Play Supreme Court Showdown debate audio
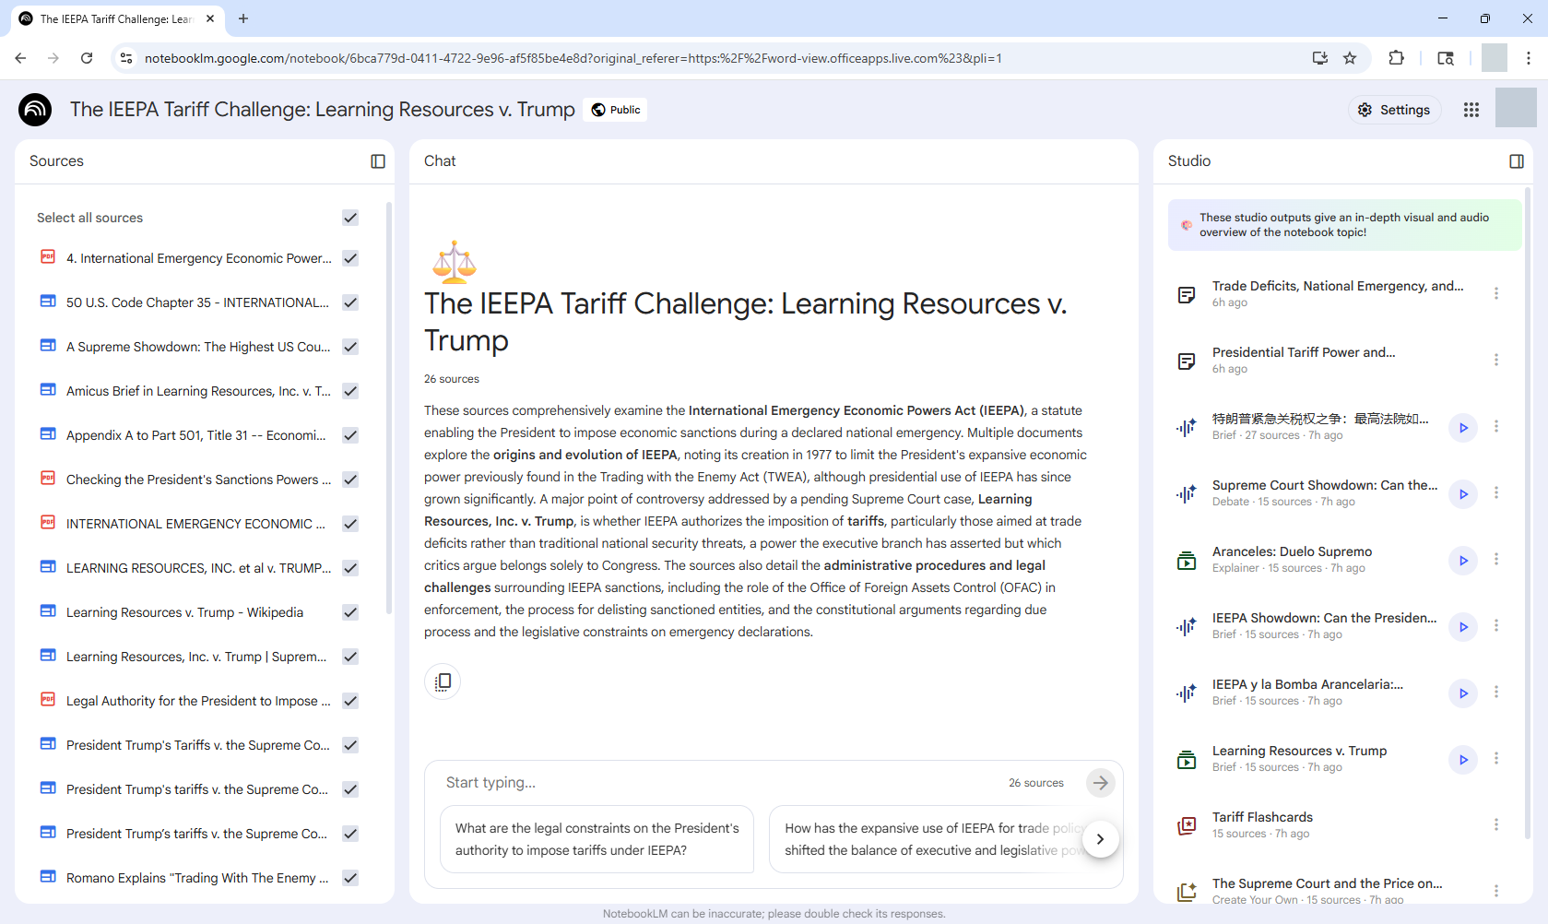This screenshot has width=1548, height=924. pos(1462,494)
